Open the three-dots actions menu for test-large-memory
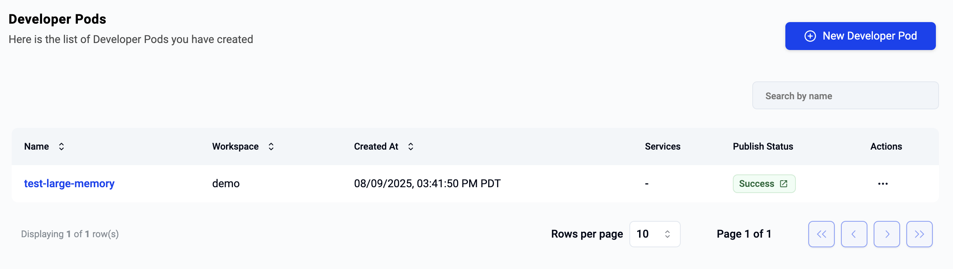953x269 pixels. [x=883, y=184]
